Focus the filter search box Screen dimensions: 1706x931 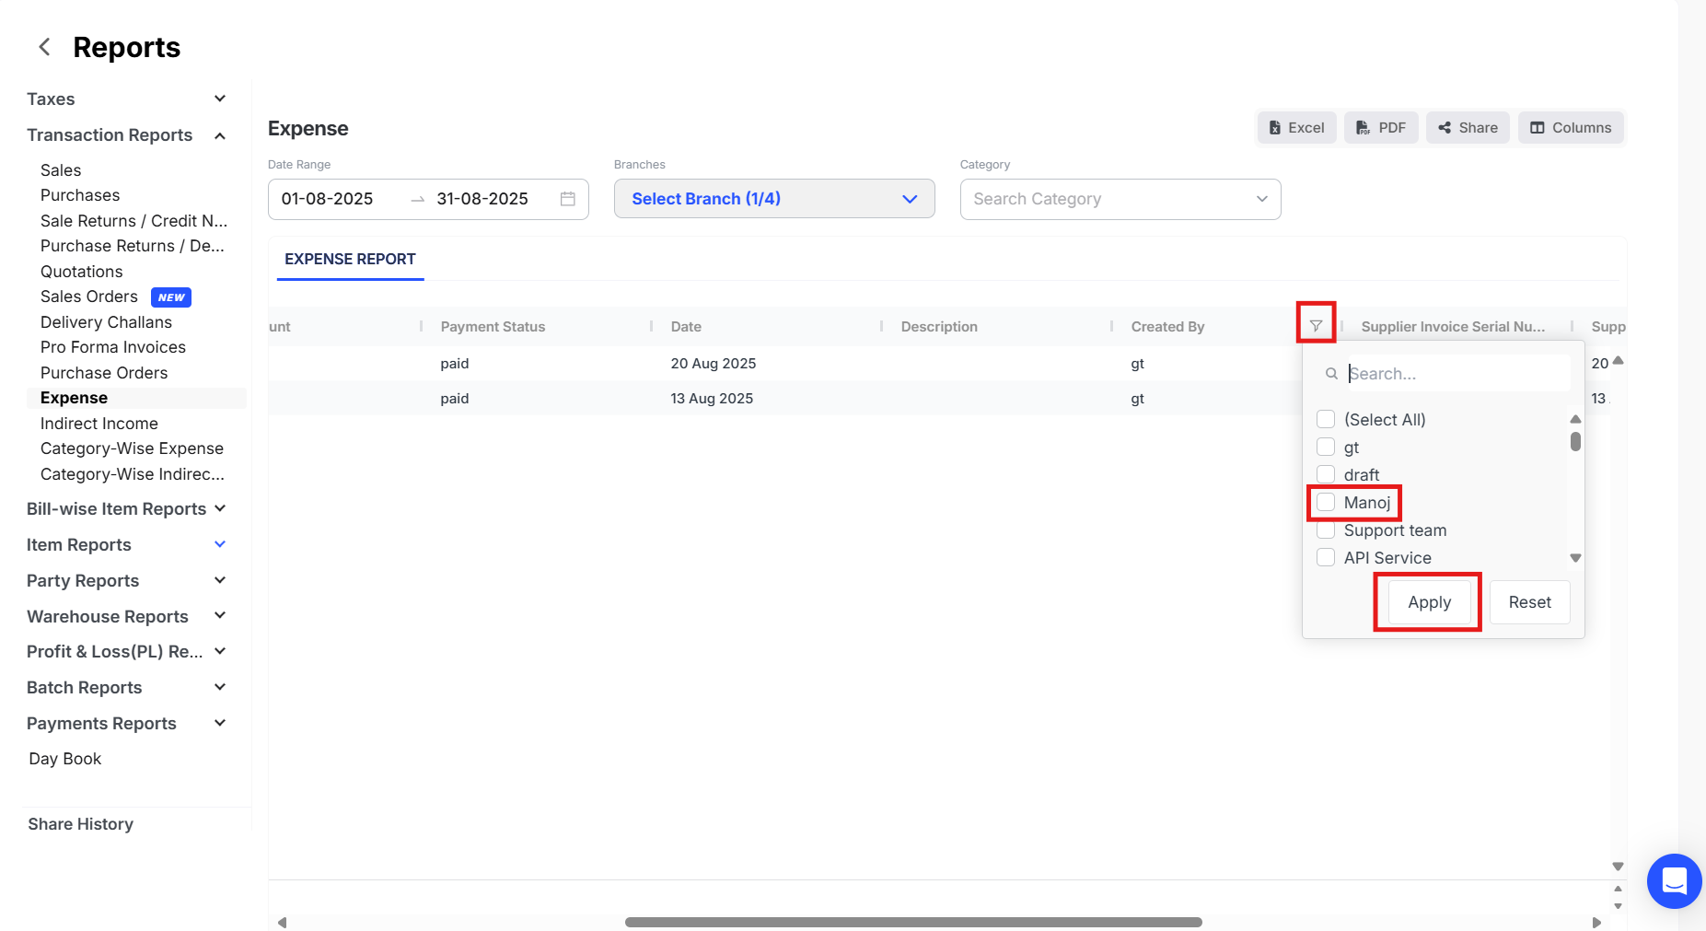[1457, 374]
